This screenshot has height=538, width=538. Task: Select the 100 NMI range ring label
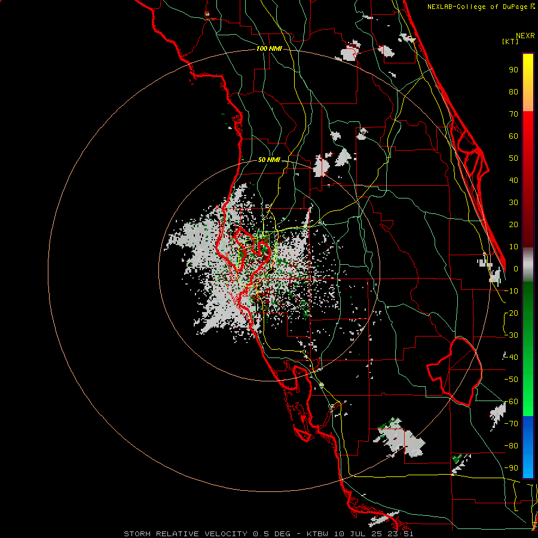pos(269,49)
